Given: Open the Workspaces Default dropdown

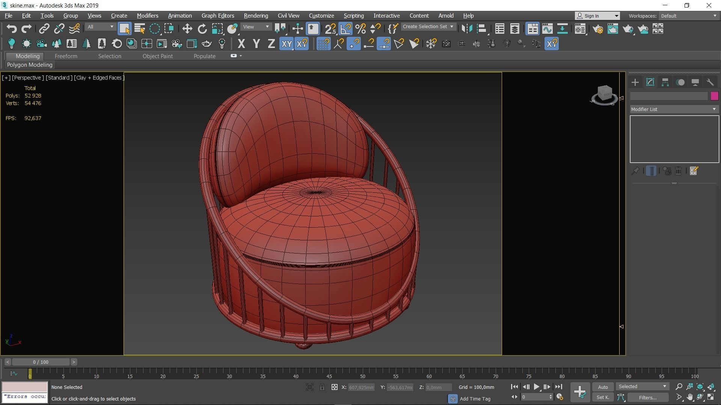Looking at the screenshot, I should point(688,16).
